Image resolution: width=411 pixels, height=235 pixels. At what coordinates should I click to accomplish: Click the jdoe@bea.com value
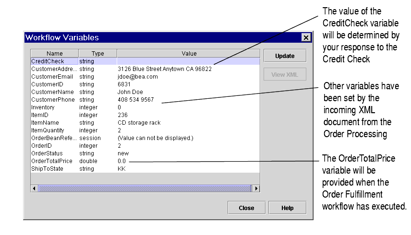pyautogui.click(x=138, y=77)
